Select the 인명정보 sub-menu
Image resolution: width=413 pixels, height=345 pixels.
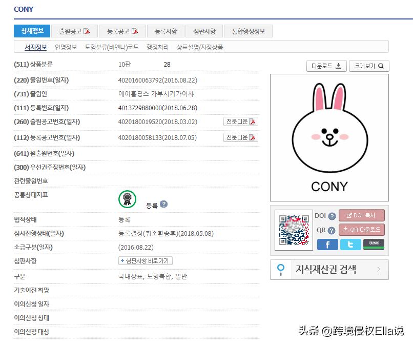(66, 47)
